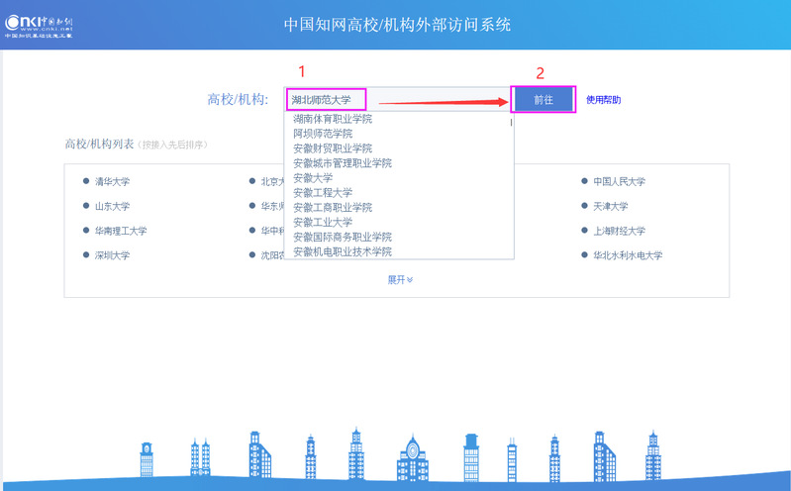
Task: Open the 上海财经大学 link
Action: [619, 231]
